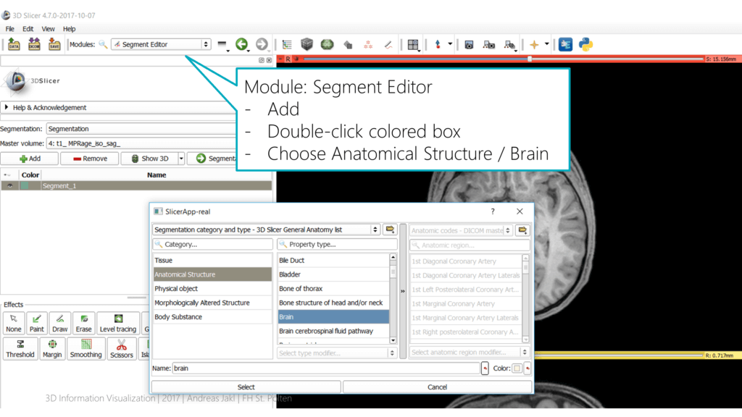Open the Help menu
Screen dimensions: 742x417
click(69, 29)
